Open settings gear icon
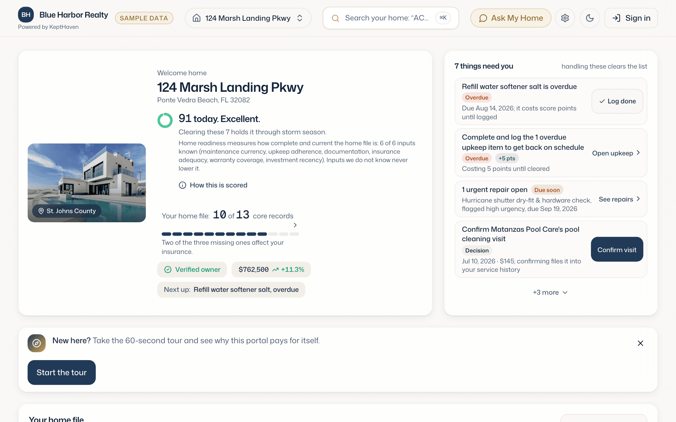The image size is (676, 422). (565, 18)
